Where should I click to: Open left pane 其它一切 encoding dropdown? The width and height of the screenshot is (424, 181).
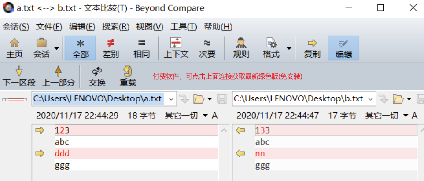coord(187,116)
